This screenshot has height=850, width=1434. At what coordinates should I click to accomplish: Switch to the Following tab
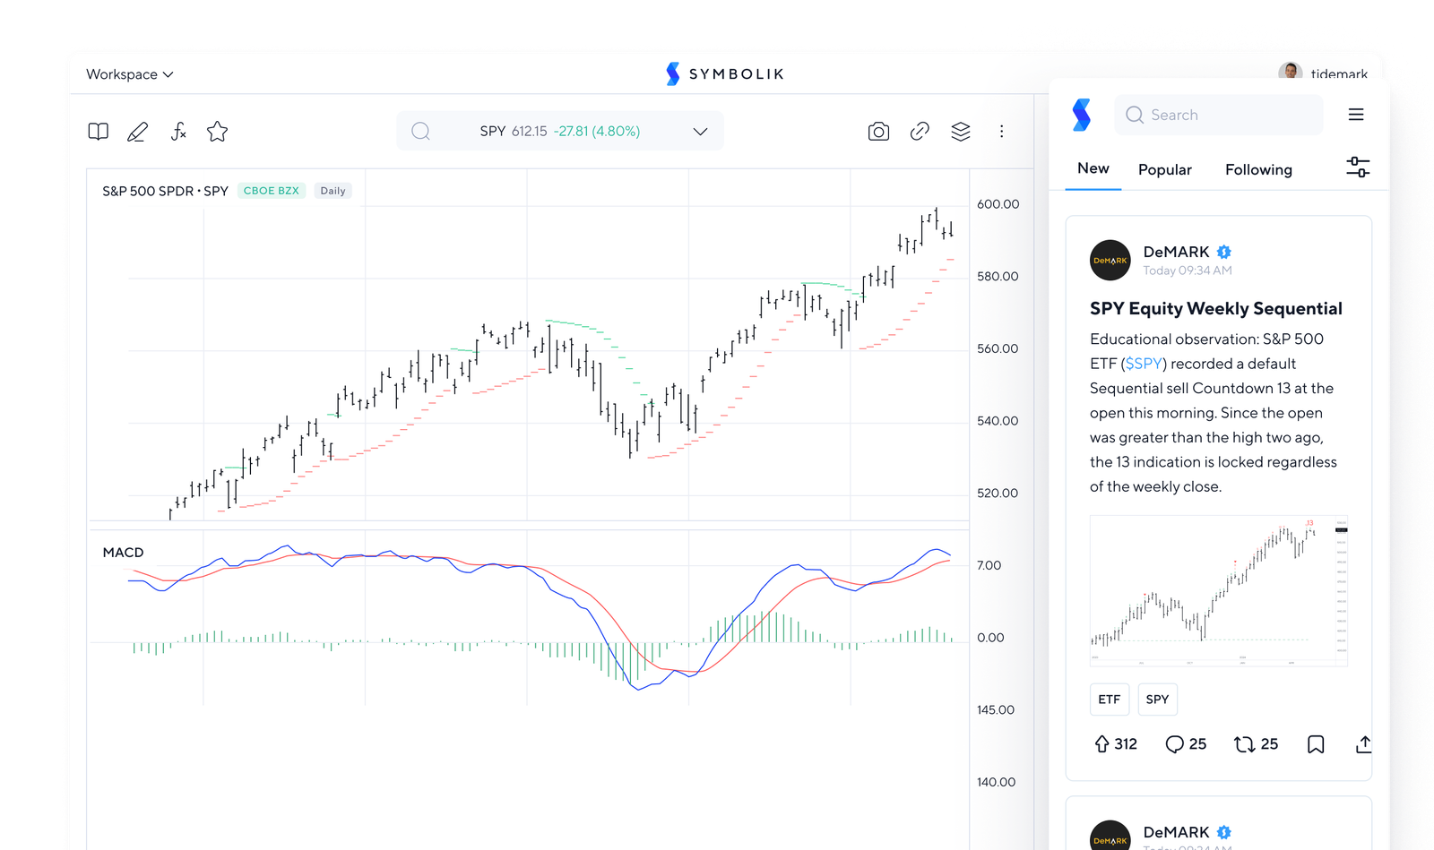point(1258,169)
